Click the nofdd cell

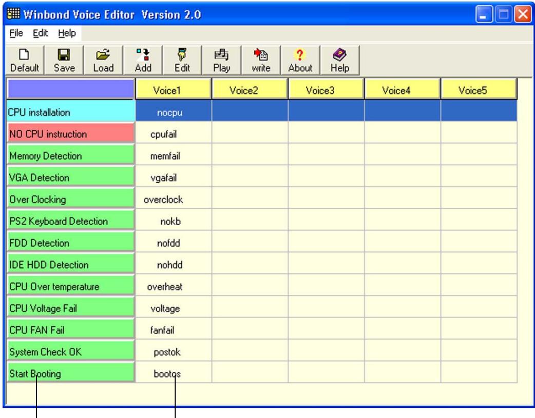point(174,242)
